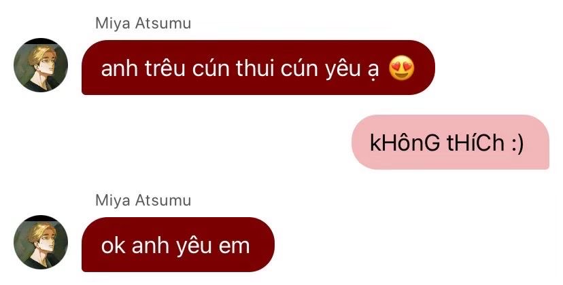Click the Miya Atsumu name above the last message
563x285 pixels.
pos(143,200)
